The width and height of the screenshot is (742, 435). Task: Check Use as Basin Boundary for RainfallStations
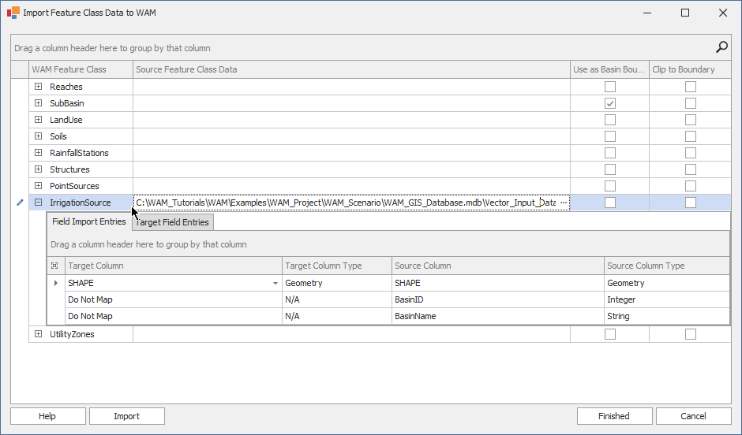pyautogui.click(x=610, y=153)
